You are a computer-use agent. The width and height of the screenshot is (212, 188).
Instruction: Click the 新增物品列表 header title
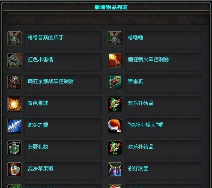click(111, 7)
